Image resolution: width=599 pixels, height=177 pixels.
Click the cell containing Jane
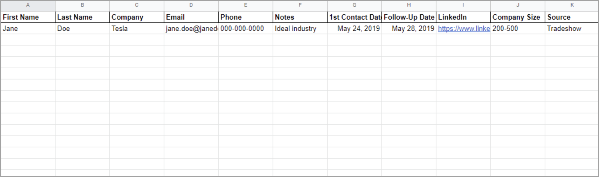point(28,29)
